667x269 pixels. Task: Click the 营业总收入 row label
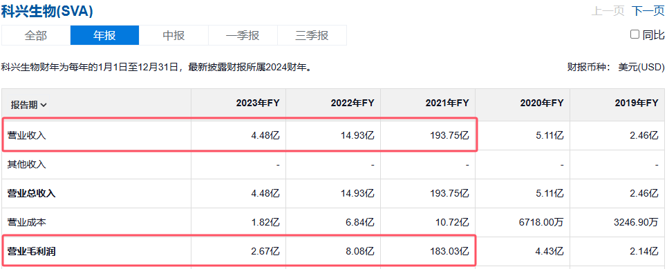32,194
